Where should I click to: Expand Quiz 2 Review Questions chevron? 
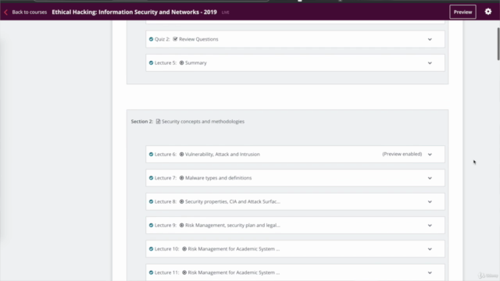[x=430, y=39]
